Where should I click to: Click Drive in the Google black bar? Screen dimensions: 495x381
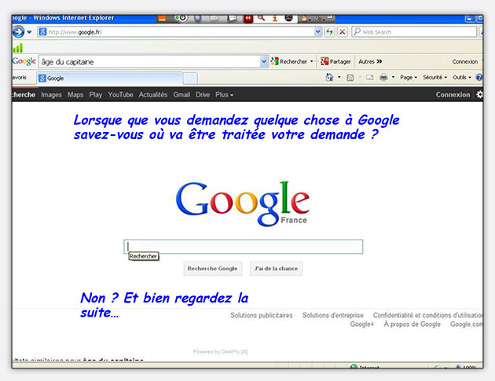point(203,95)
